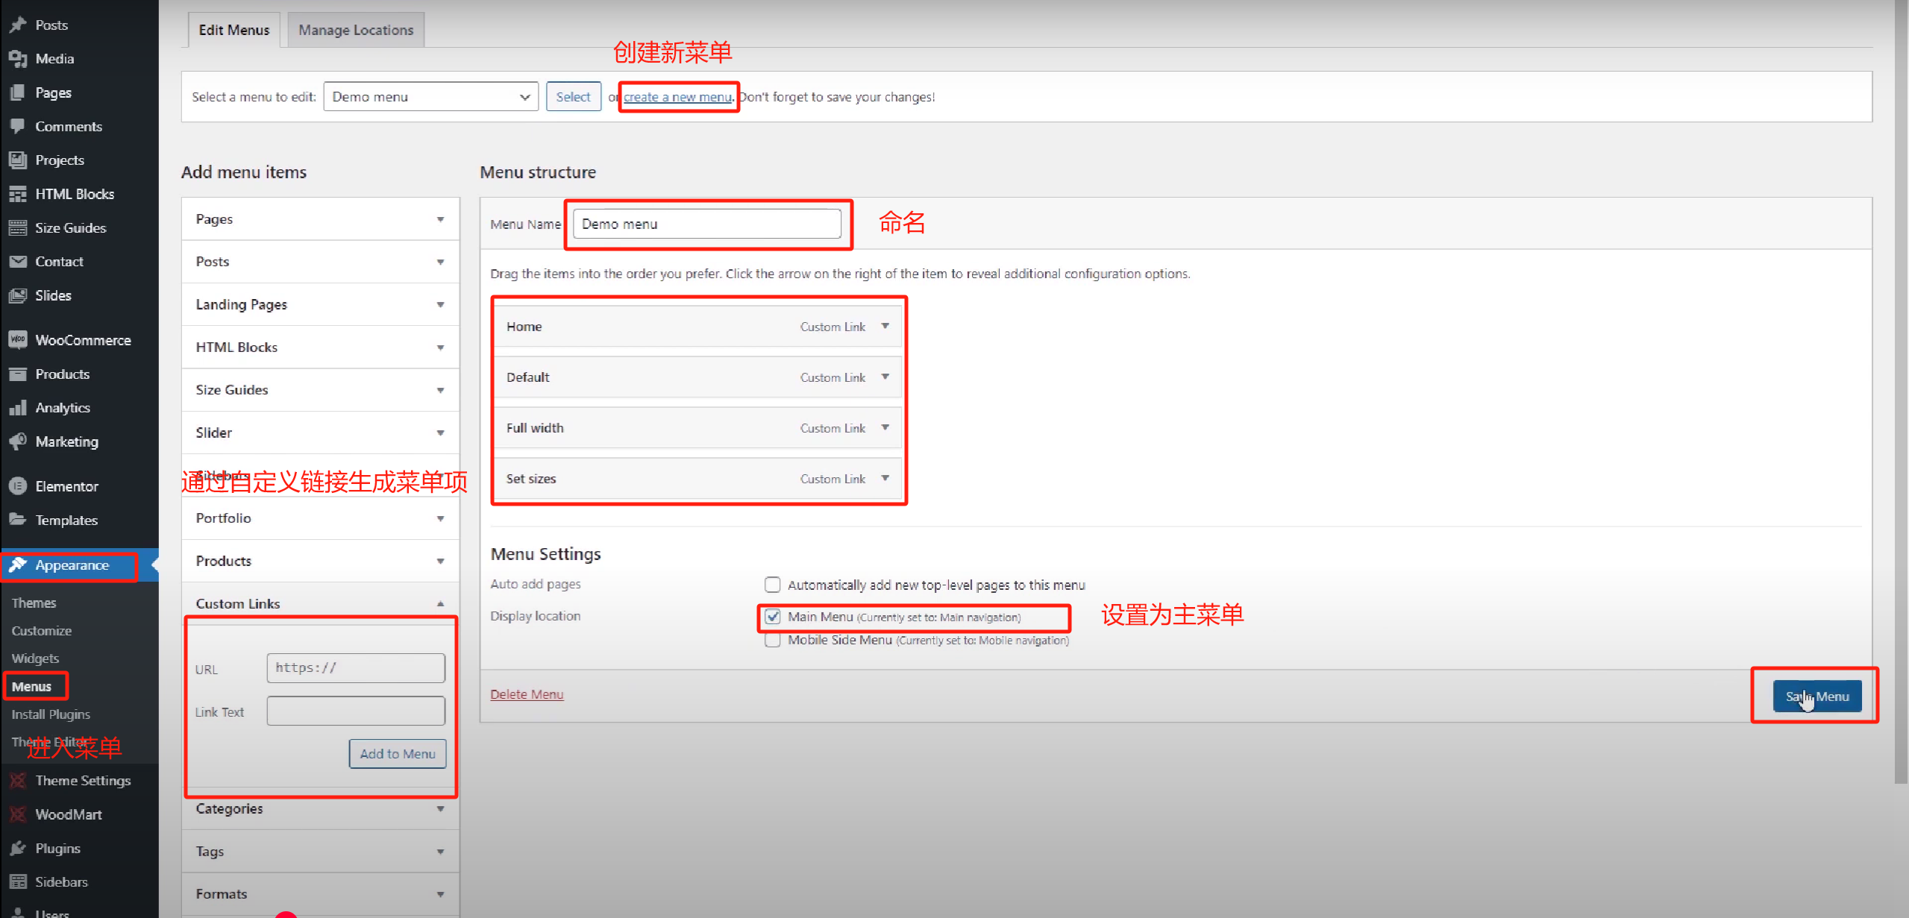Open Comments via the speech bubble icon
This screenshot has width=1909, height=918.
click(x=19, y=126)
